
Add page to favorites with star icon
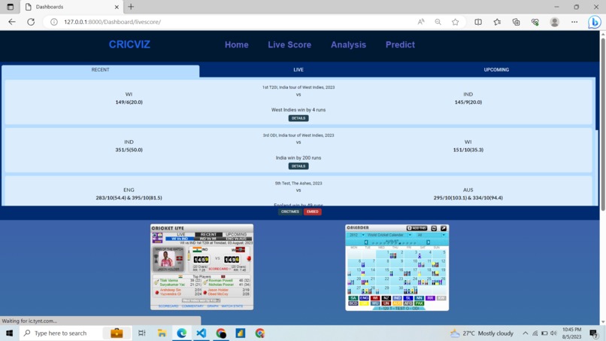456,22
